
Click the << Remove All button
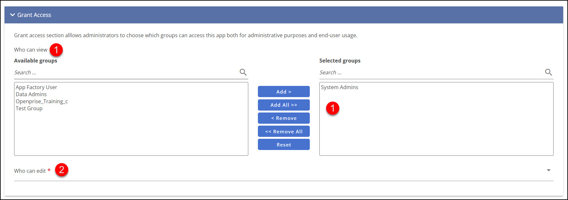(x=284, y=131)
